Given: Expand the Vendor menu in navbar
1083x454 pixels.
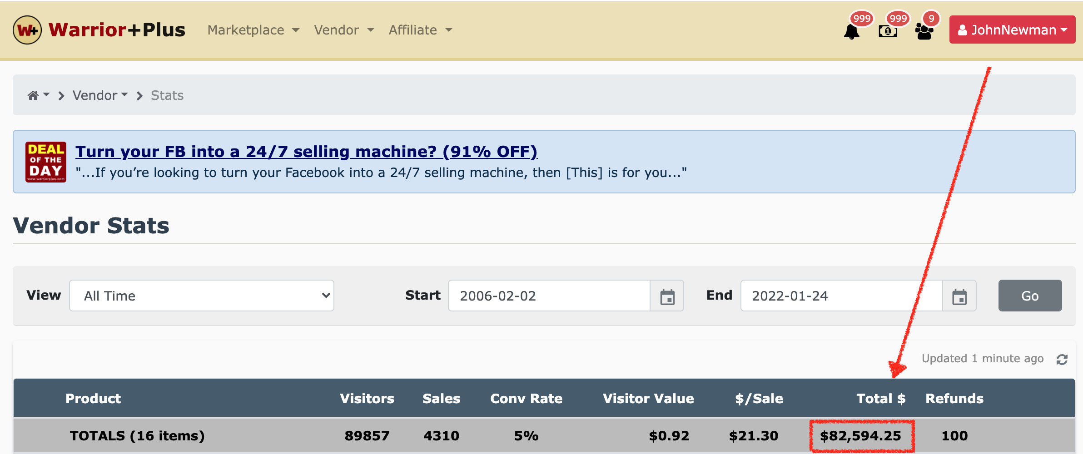Looking at the screenshot, I should 344,30.
